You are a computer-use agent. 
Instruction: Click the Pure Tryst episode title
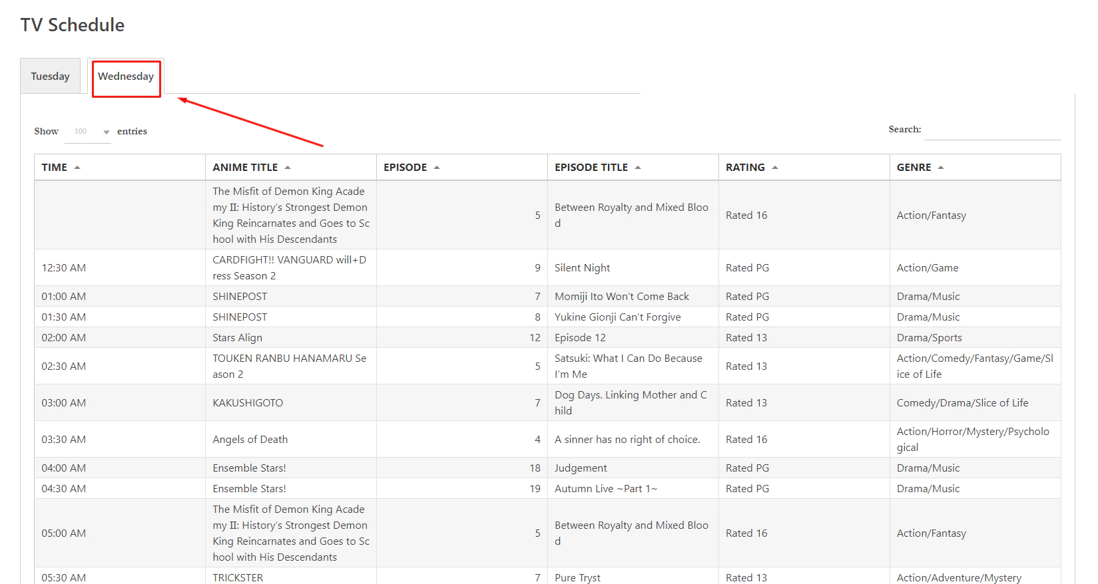click(577, 577)
